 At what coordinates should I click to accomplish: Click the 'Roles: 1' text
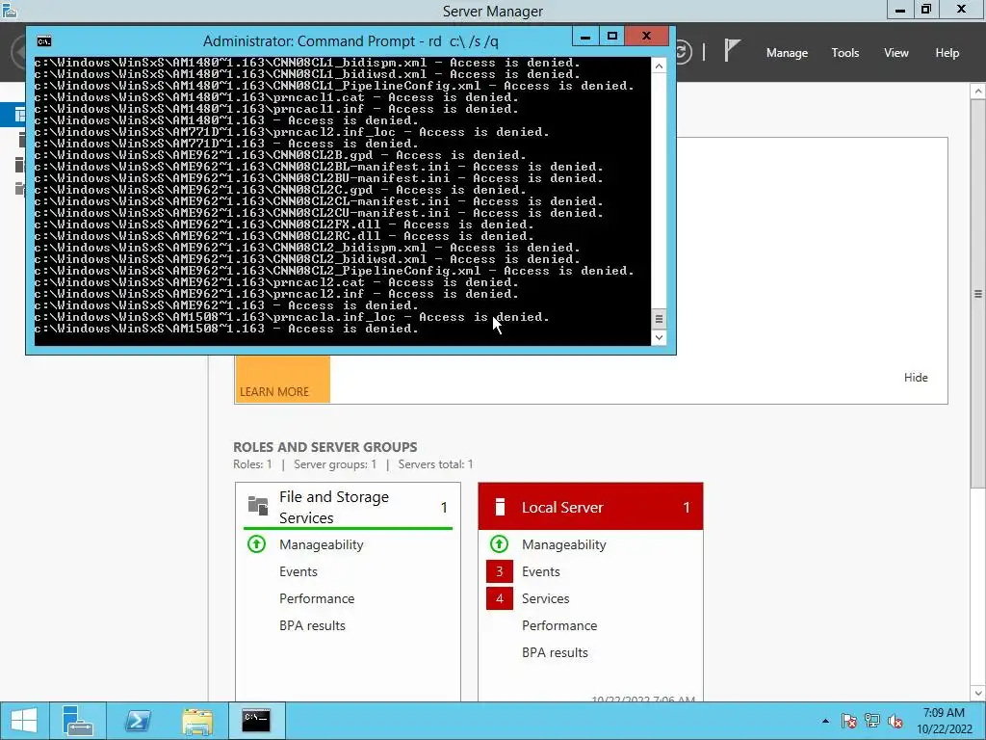pos(253,464)
